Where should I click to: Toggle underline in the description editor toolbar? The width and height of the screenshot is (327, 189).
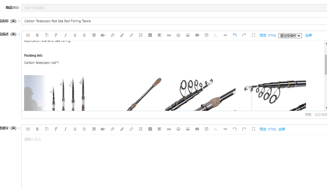[75, 35]
